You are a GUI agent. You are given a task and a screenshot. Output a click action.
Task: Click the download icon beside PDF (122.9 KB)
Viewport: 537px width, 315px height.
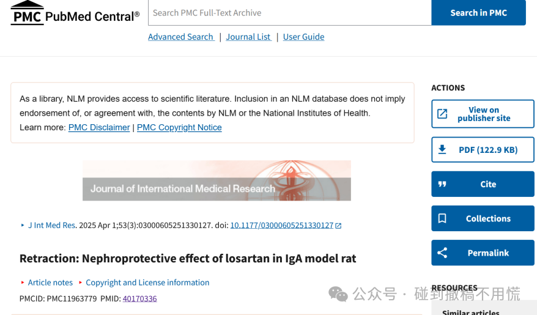pyautogui.click(x=442, y=150)
